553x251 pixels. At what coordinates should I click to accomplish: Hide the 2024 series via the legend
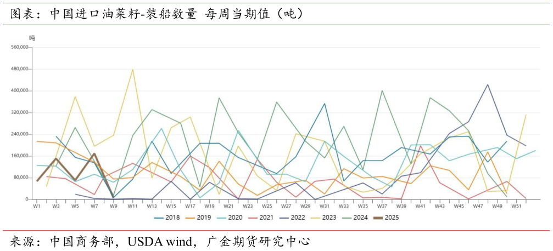point(357,218)
